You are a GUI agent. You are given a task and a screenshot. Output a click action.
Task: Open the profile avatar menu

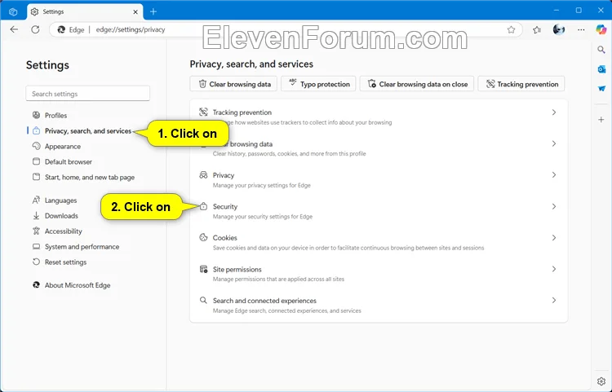click(x=559, y=29)
